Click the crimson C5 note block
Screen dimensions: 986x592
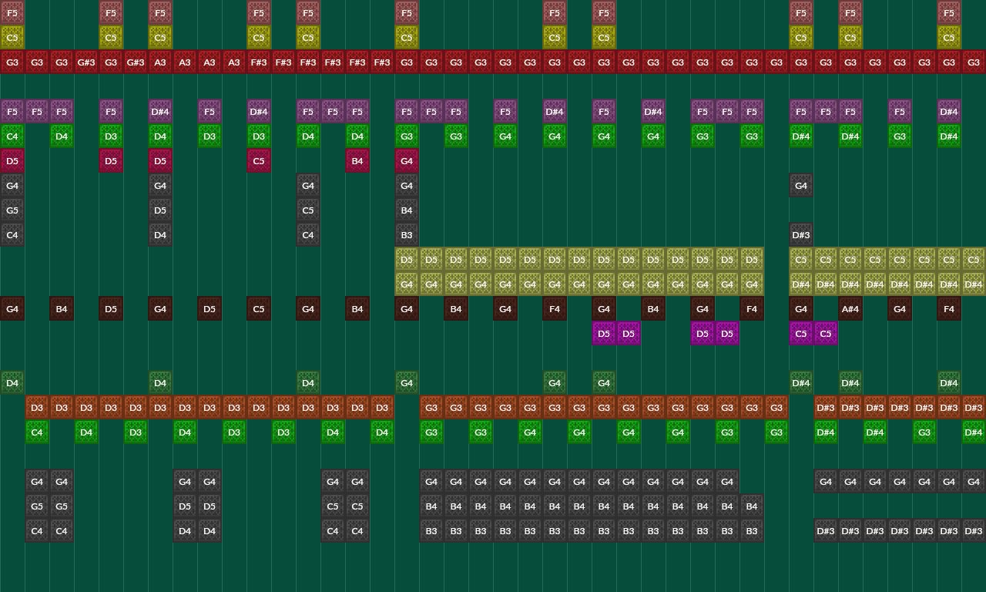(x=259, y=161)
